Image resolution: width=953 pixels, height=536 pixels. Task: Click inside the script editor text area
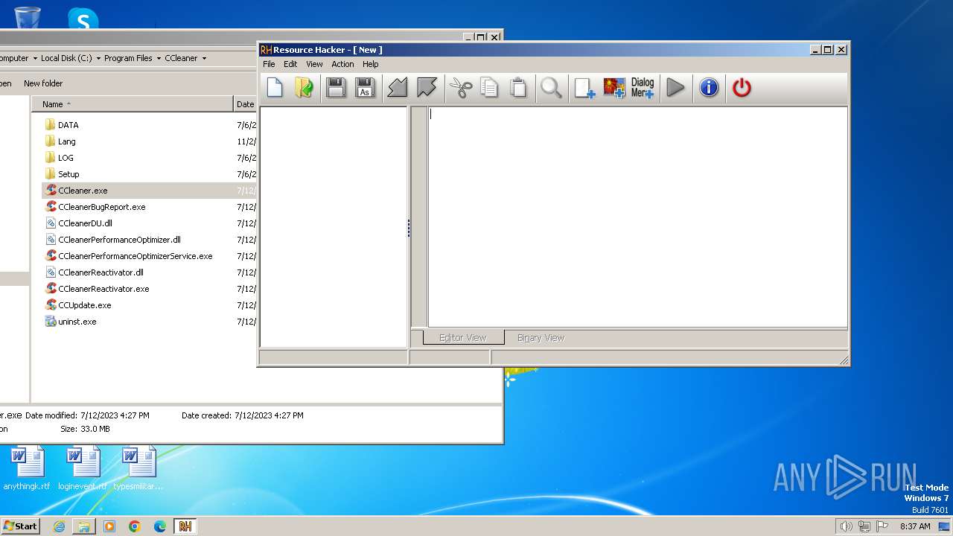pyautogui.click(x=637, y=217)
